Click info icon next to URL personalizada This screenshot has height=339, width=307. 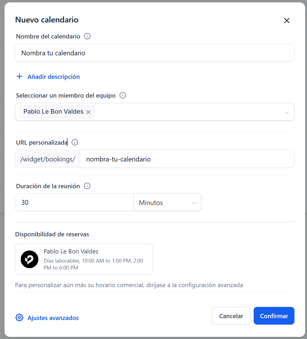(x=75, y=142)
